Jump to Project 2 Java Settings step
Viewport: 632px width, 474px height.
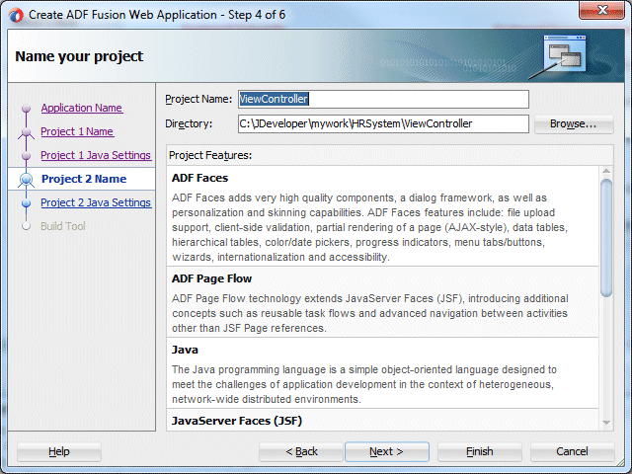[x=96, y=202]
